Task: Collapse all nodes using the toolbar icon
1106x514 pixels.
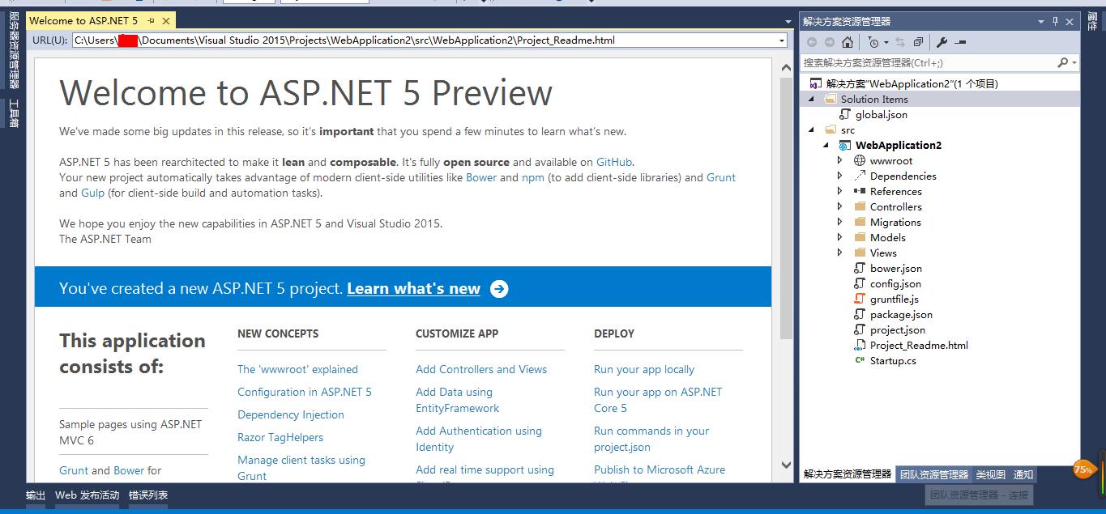Action: coord(918,42)
